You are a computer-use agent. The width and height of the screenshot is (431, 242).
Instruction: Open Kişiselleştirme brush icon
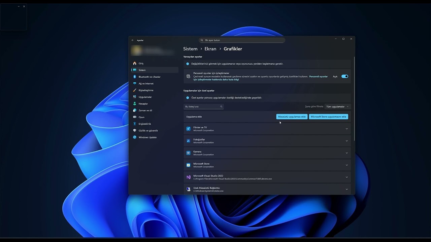(135, 90)
